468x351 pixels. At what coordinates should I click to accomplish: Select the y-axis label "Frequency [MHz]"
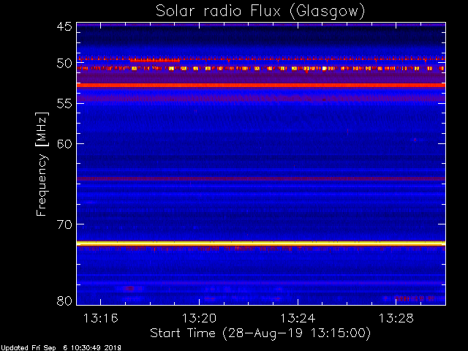pyautogui.click(x=42, y=164)
